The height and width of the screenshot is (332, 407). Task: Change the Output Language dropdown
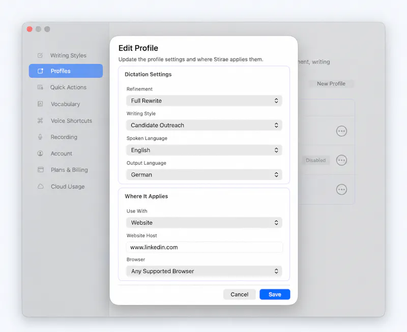[204, 174]
